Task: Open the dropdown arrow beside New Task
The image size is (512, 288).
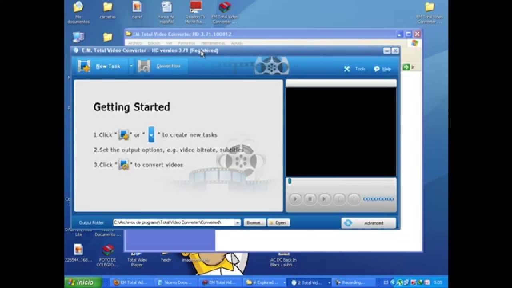Action: (131, 66)
